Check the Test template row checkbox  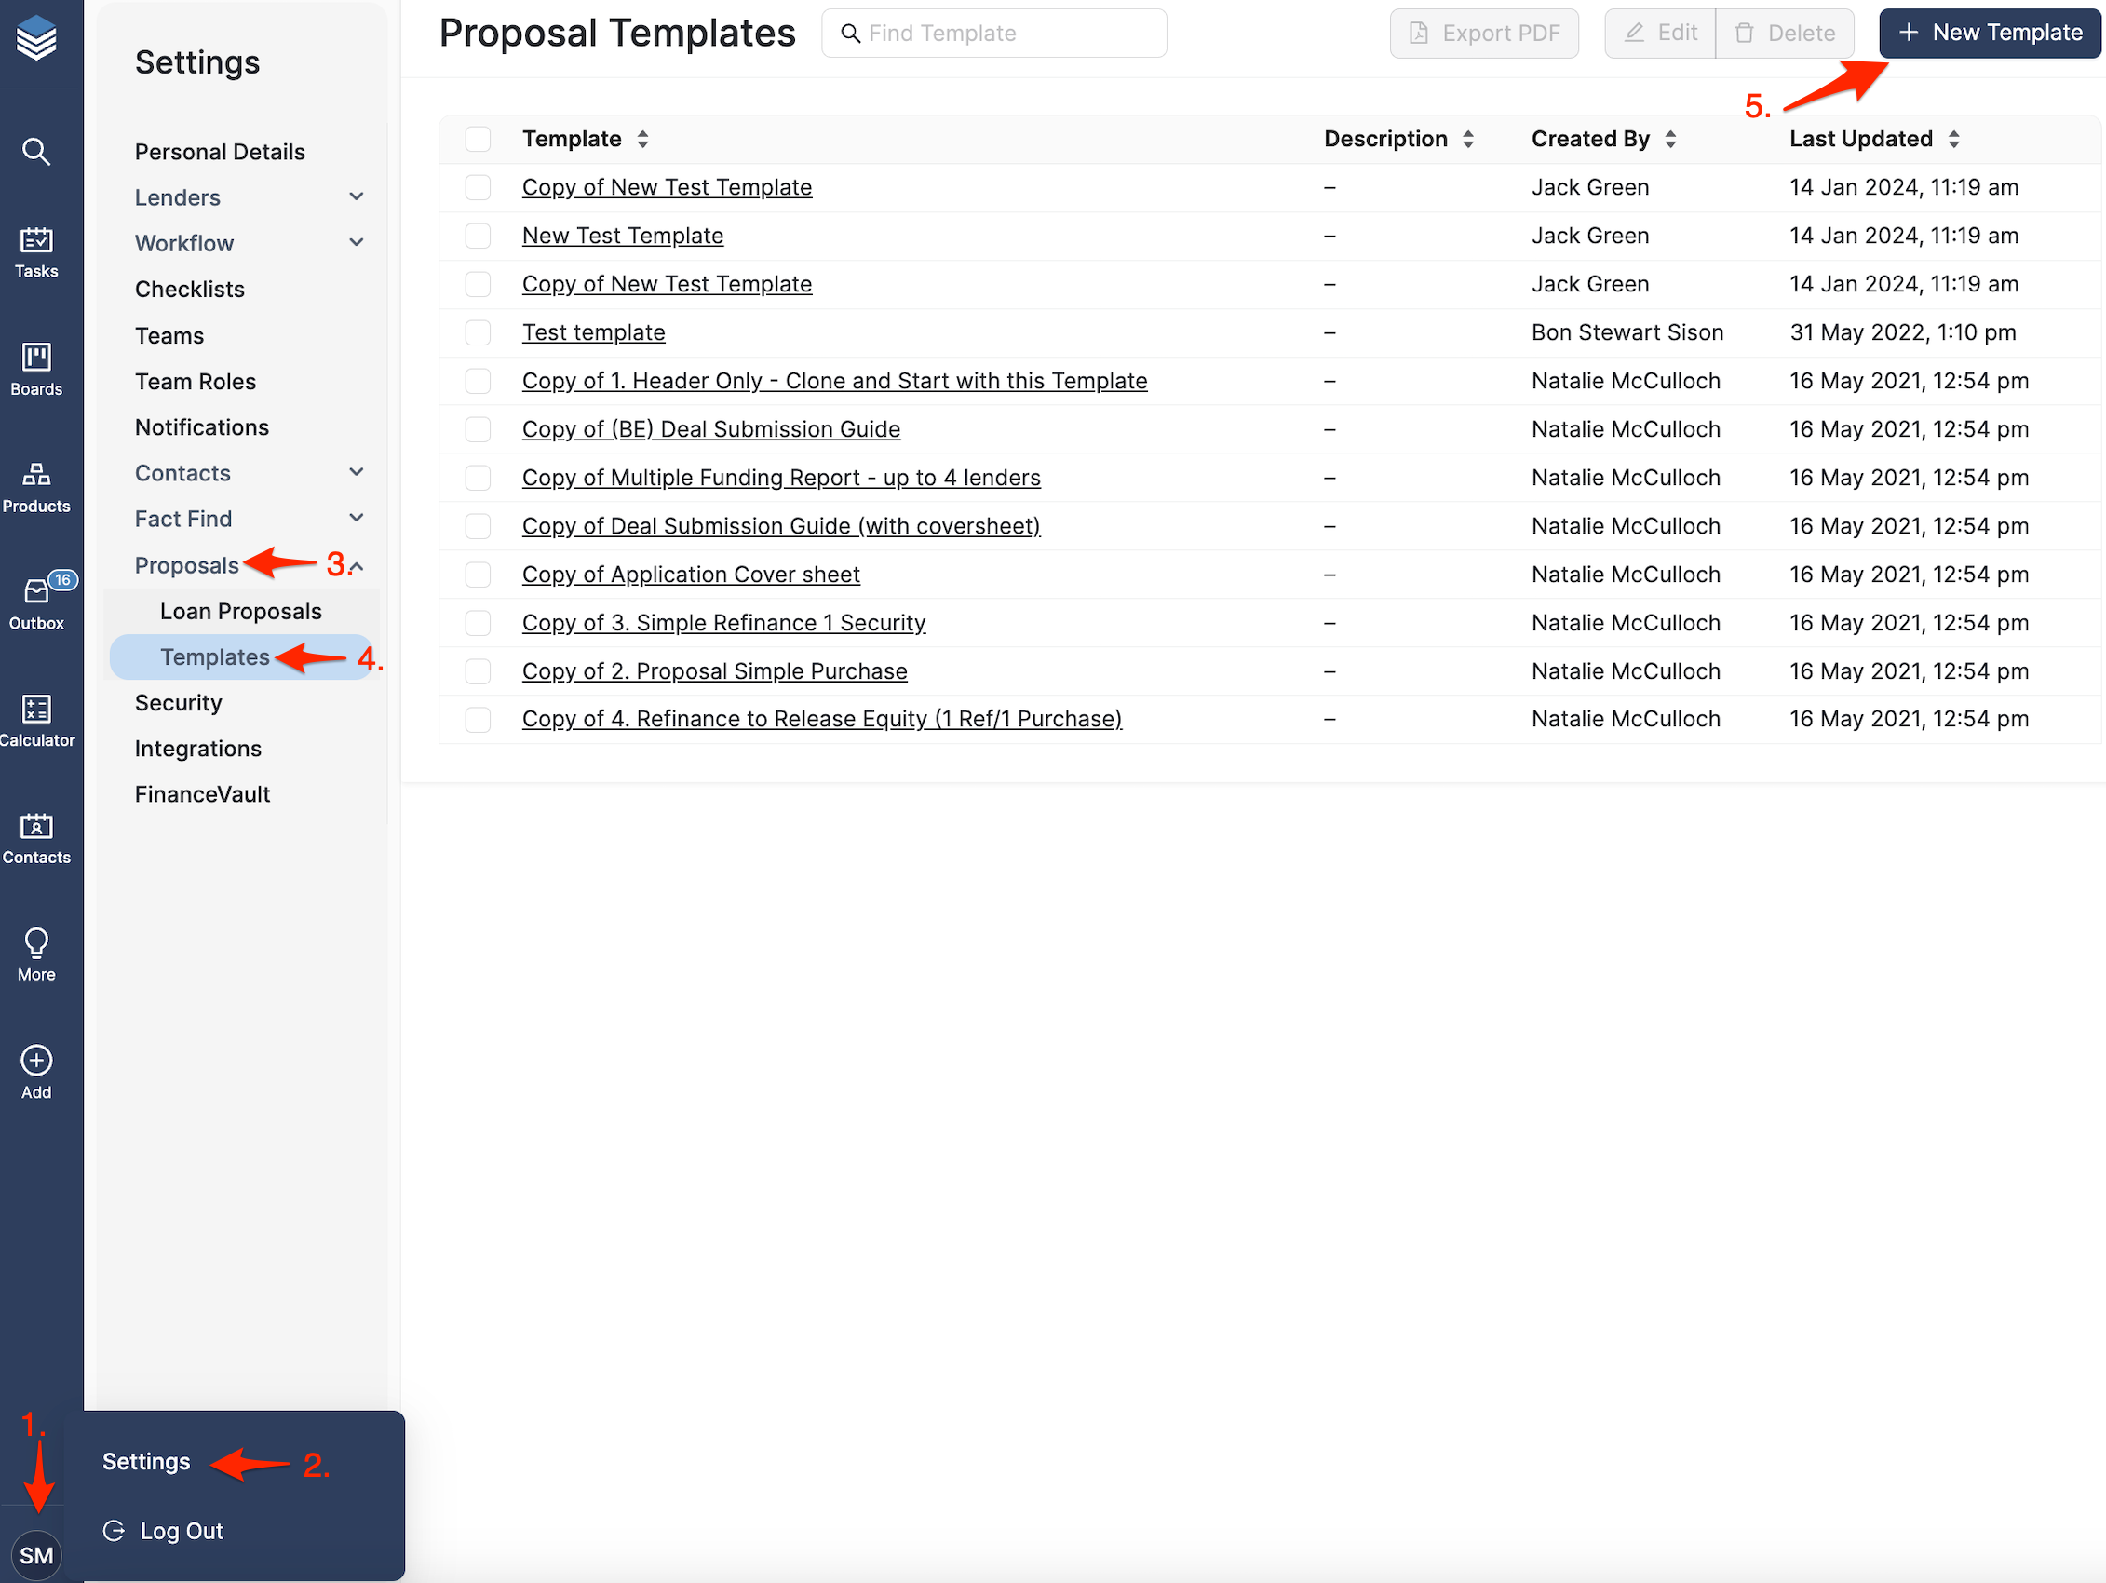pos(478,332)
